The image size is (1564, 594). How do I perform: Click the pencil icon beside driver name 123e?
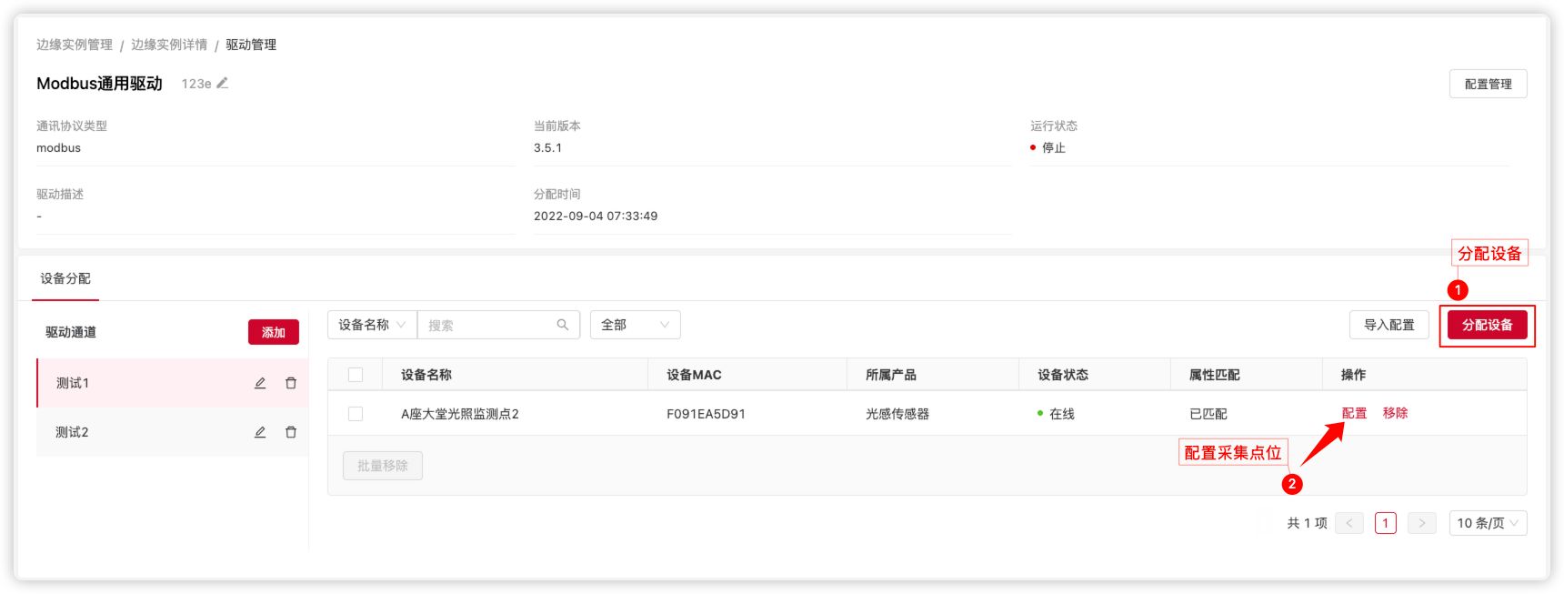point(222,83)
